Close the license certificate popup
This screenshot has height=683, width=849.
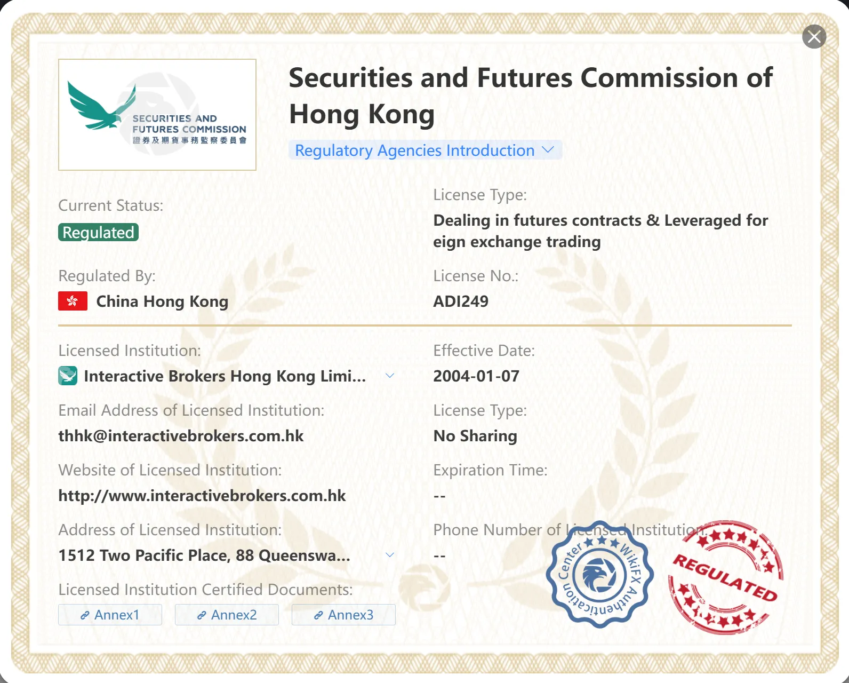click(x=814, y=37)
